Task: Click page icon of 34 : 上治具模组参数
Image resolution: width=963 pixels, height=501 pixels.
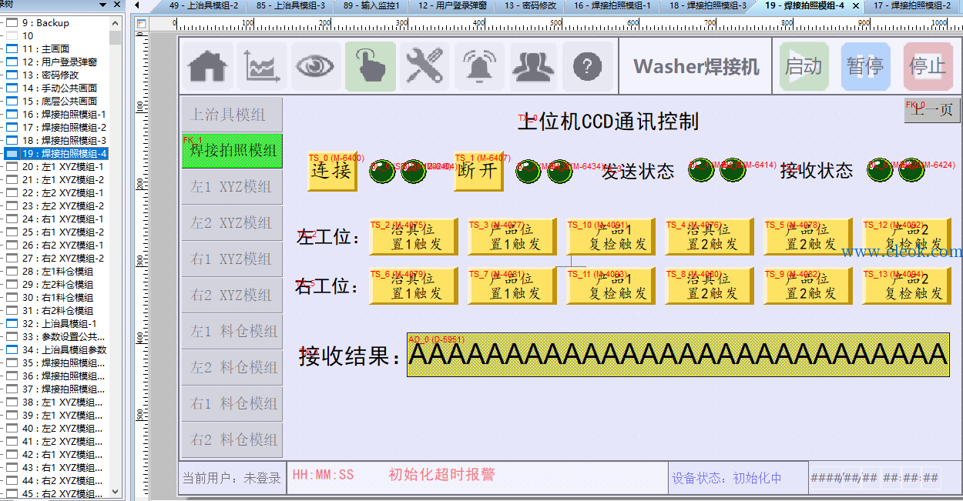Action: 12,349
